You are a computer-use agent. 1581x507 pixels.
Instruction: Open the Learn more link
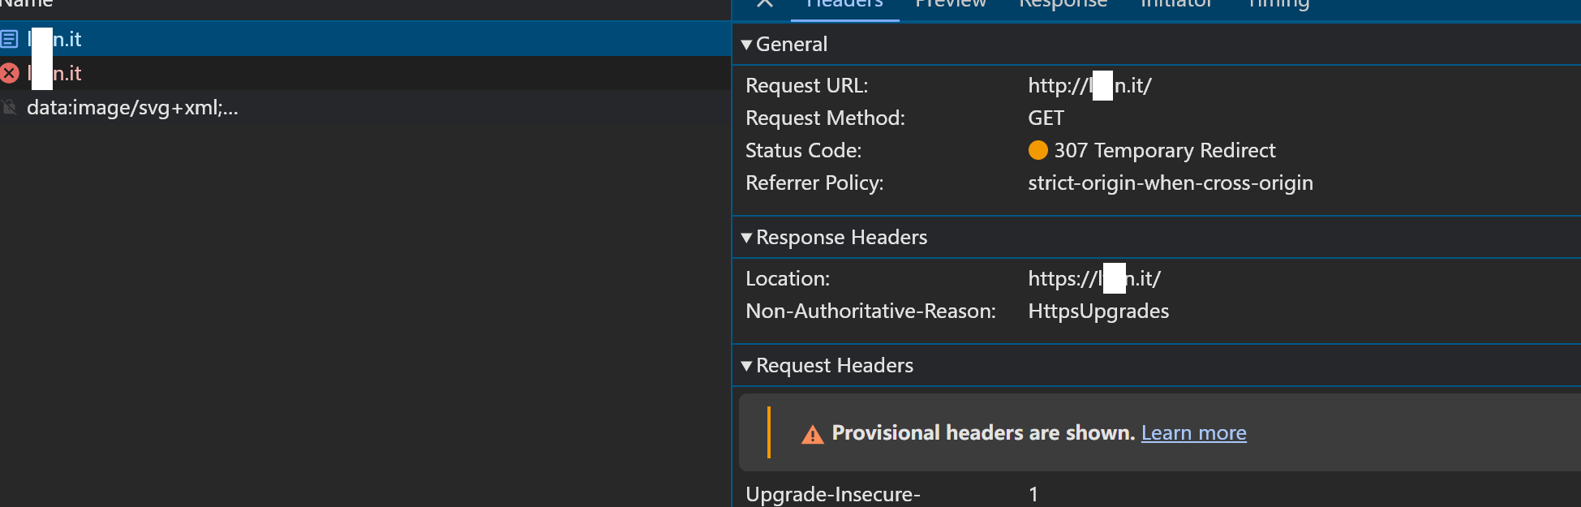pyautogui.click(x=1193, y=433)
